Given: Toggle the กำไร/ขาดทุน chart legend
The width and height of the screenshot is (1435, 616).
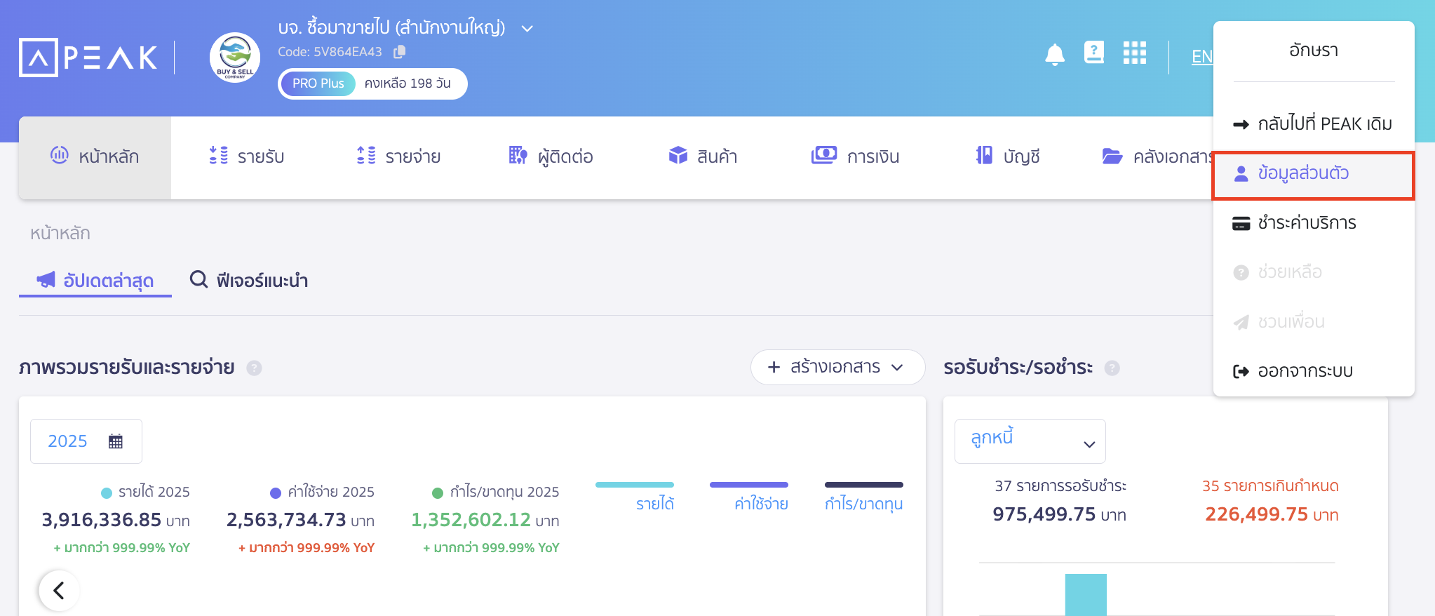Looking at the screenshot, I should tap(863, 495).
